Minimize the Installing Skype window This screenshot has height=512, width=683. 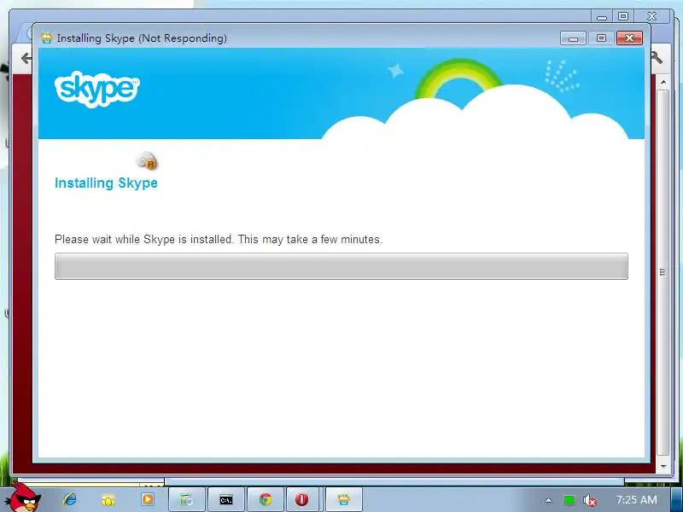coord(573,38)
